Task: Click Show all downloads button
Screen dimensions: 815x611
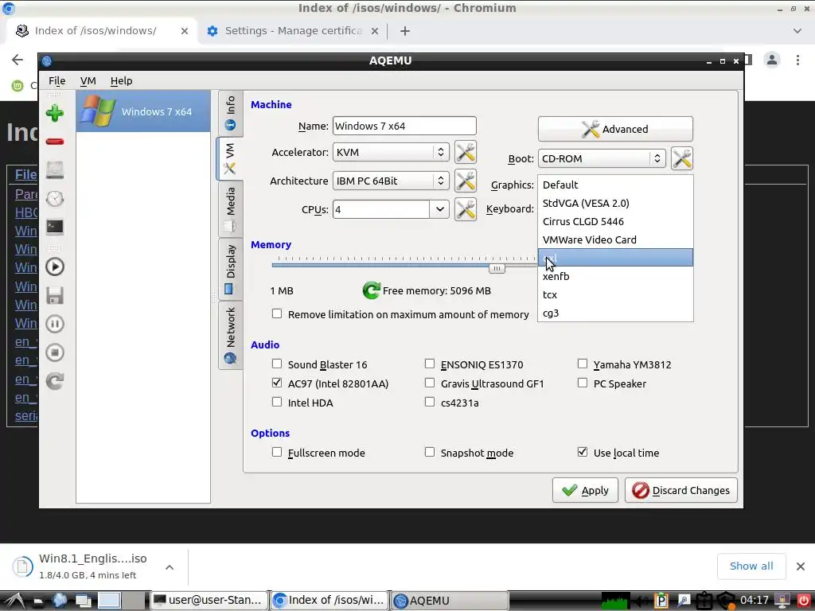Action: (751, 566)
